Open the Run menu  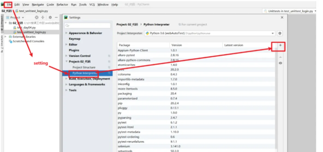click(74, 5)
